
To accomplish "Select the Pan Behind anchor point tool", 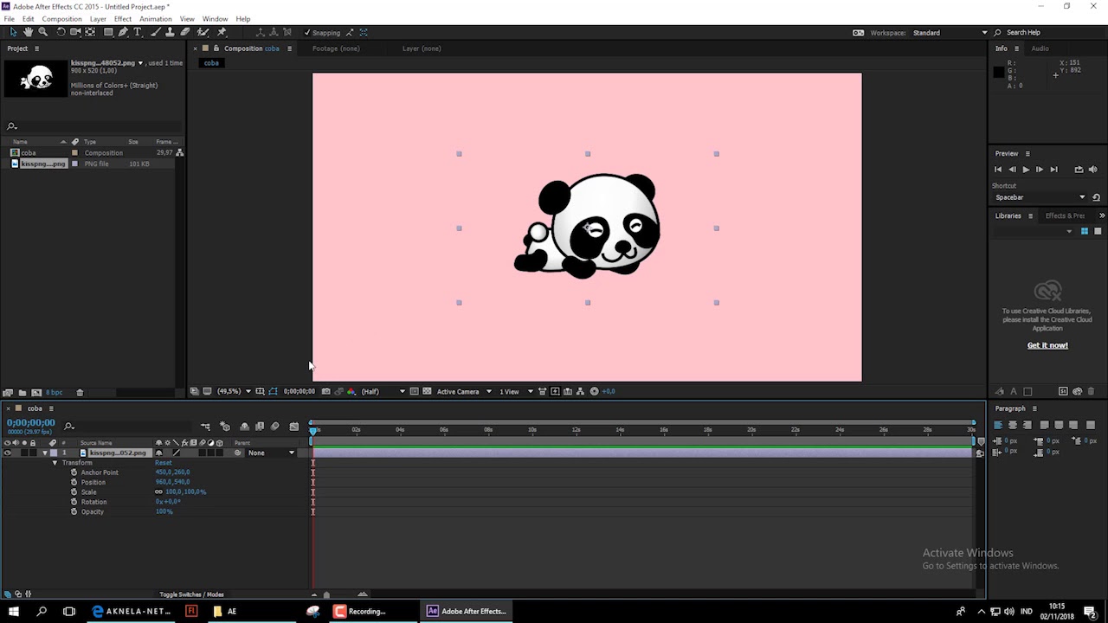I will coord(90,32).
